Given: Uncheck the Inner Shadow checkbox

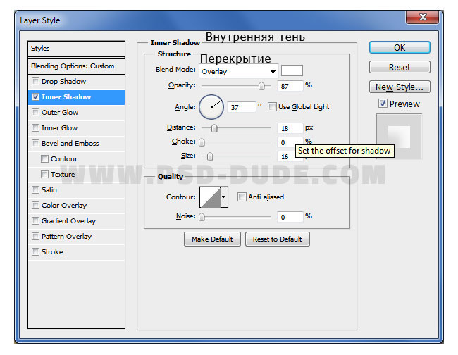Looking at the screenshot, I should coord(35,96).
